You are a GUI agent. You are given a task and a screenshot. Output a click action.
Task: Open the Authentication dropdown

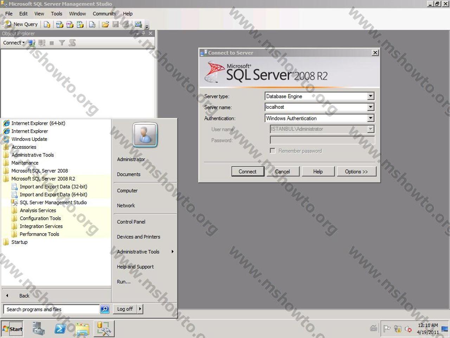tap(371, 118)
